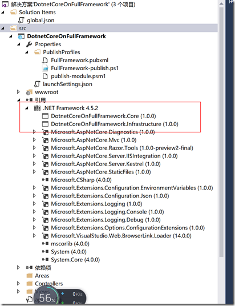Click the DotnetCoreOnFullFramework.Core project reference icon
The height and width of the screenshot is (306, 235).
coord(45,116)
